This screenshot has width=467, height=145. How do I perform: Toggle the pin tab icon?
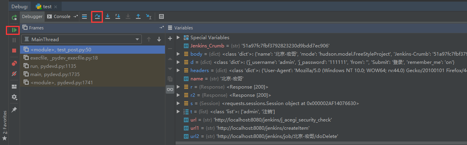click(x=14, y=110)
